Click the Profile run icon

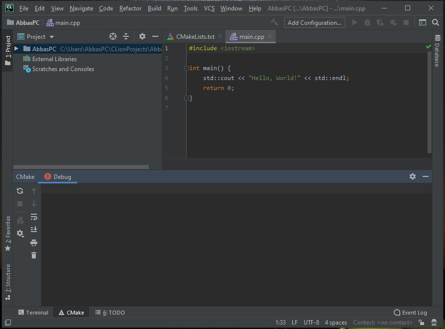pos(393,22)
